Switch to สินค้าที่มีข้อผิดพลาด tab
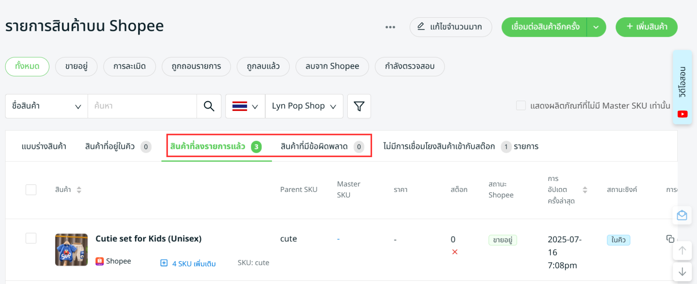Image resolution: width=697 pixels, height=284 pixels. coord(322,147)
